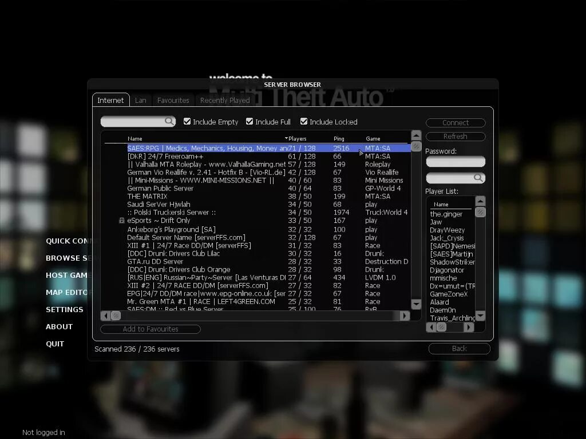This screenshot has width=586, height=439.
Task: Click the Add to Favourites button
Action: point(151,329)
